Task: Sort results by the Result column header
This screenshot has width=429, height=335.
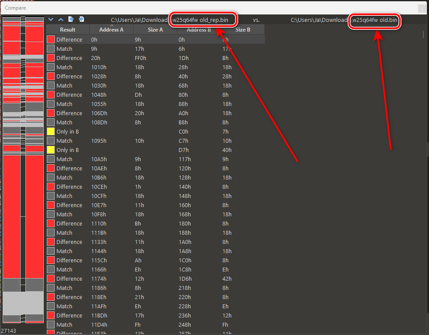Action: coord(67,30)
